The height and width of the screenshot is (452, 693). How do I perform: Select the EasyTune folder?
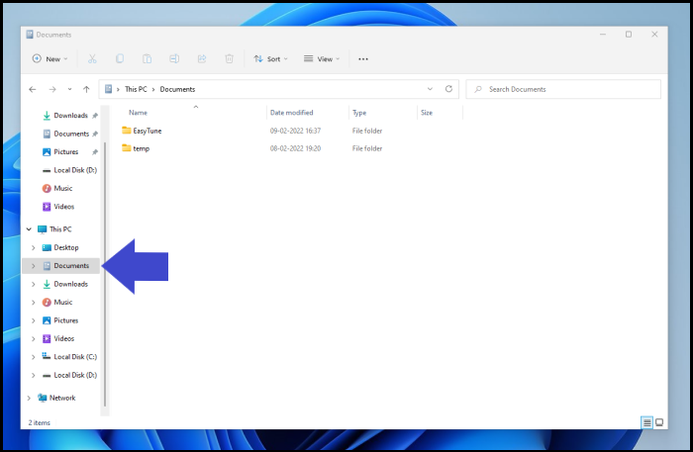(147, 131)
